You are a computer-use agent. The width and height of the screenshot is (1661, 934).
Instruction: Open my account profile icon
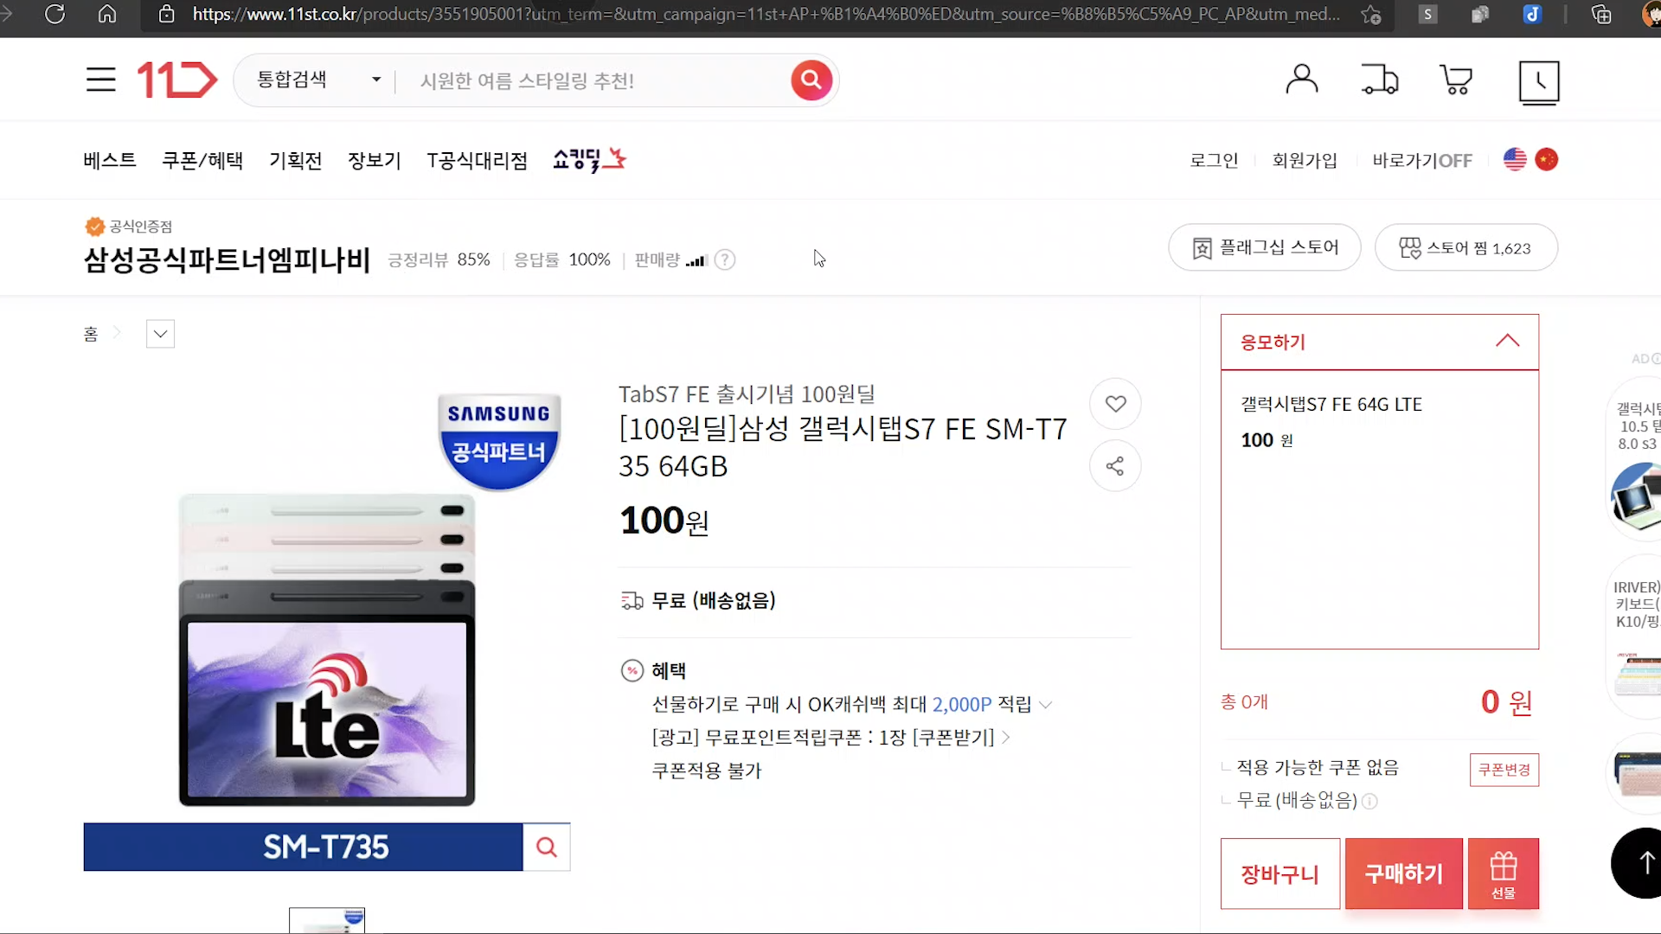coord(1301,80)
